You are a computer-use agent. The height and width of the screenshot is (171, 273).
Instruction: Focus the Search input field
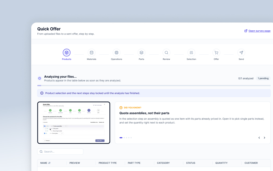coord(60,152)
